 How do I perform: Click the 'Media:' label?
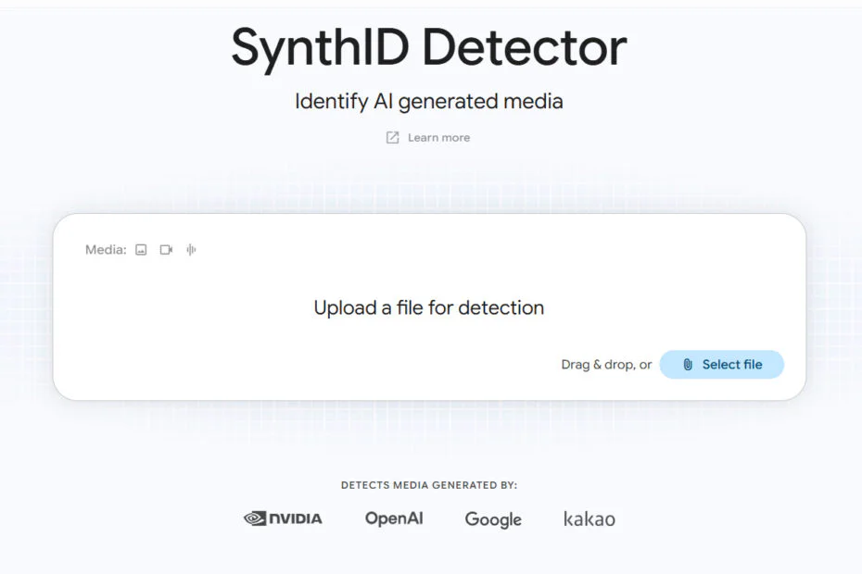coord(106,250)
